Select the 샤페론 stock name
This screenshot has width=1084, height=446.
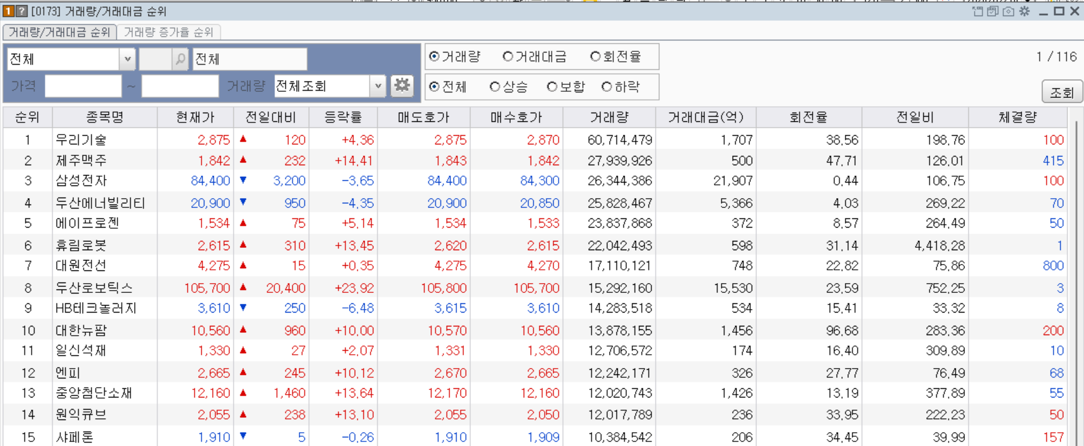click(x=74, y=437)
